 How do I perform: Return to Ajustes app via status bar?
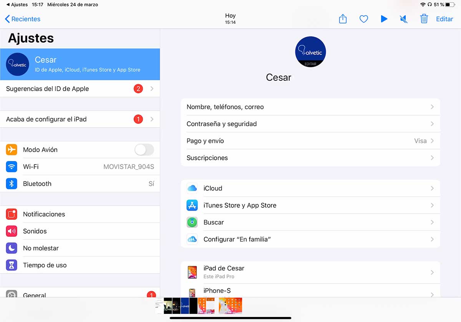click(17, 5)
